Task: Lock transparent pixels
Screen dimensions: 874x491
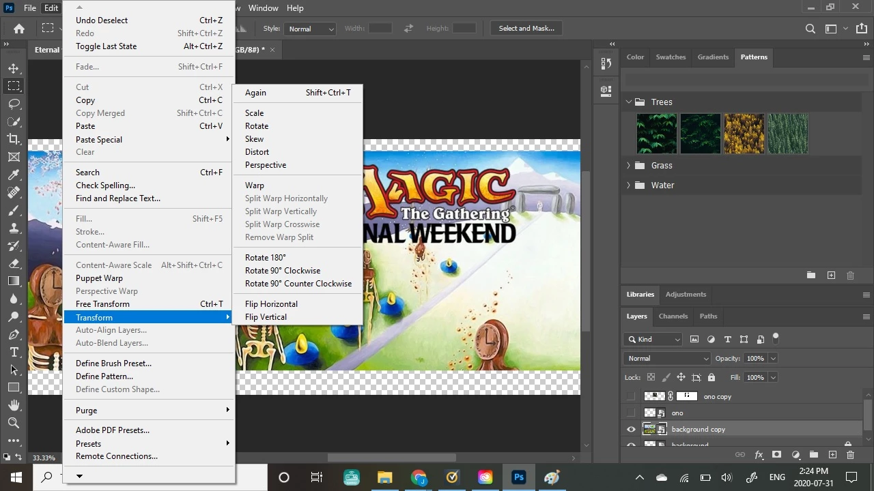Action: point(651,377)
